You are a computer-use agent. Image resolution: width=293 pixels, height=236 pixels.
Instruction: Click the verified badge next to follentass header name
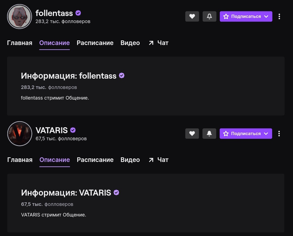(78, 13)
